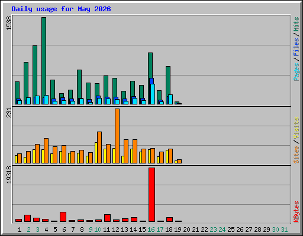Image resolution: width=303 pixels, height=236 pixels.
Task: Click day label 8 on the x-axis
Action: pos(82,230)
